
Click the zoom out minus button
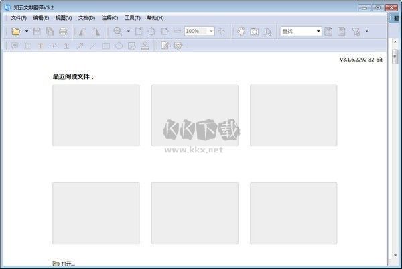pos(178,32)
